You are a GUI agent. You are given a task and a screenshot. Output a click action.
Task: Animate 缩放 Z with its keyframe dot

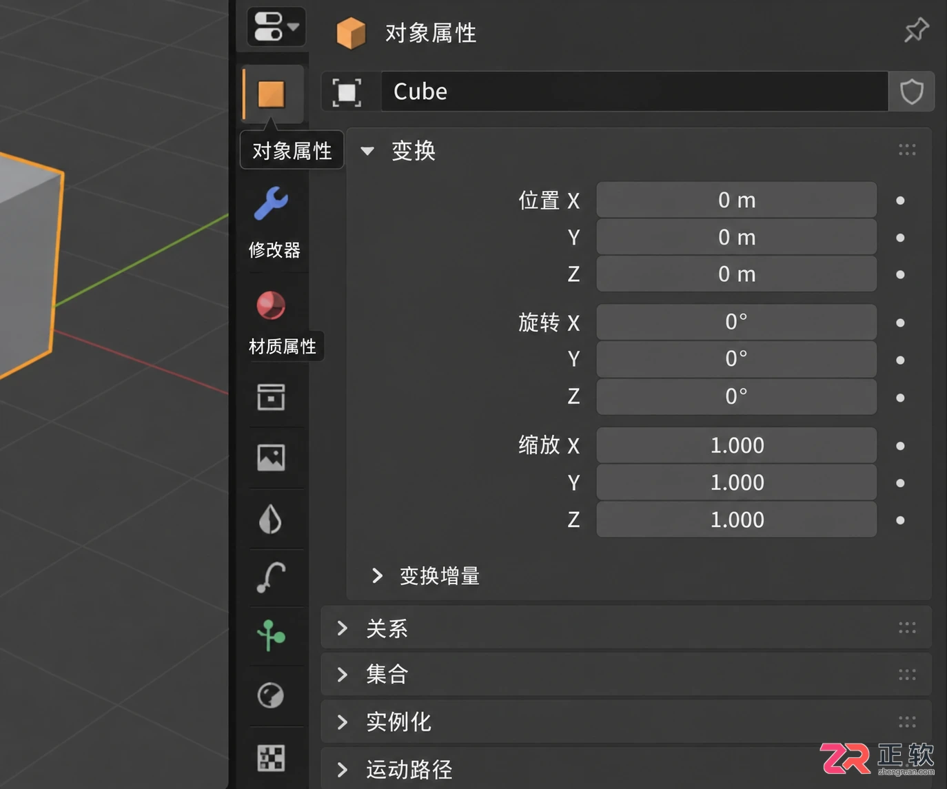coord(900,520)
